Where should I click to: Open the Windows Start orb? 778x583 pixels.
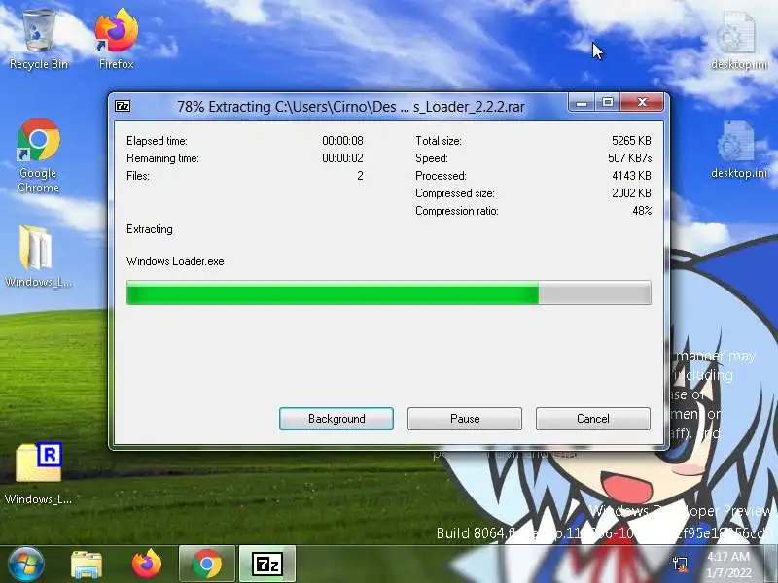pos(25,564)
